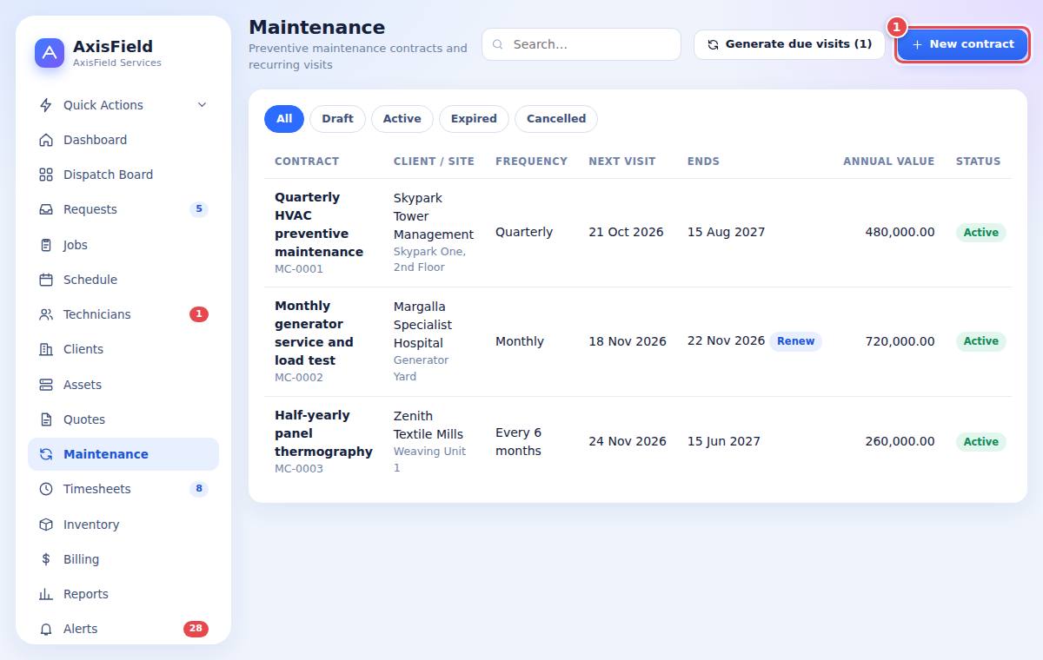Screen dimensions: 1043x660
Task: Click the Technicians people icon
Action: pyautogui.click(x=46, y=314)
